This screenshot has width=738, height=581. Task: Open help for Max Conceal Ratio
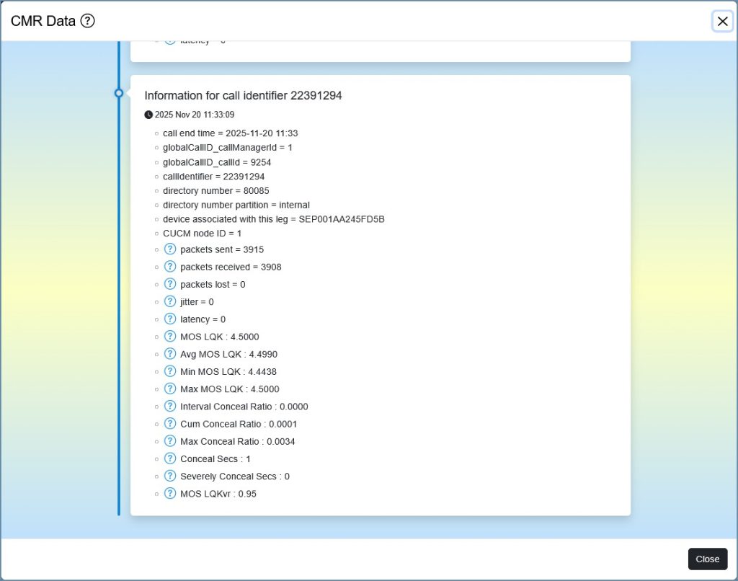click(x=171, y=441)
